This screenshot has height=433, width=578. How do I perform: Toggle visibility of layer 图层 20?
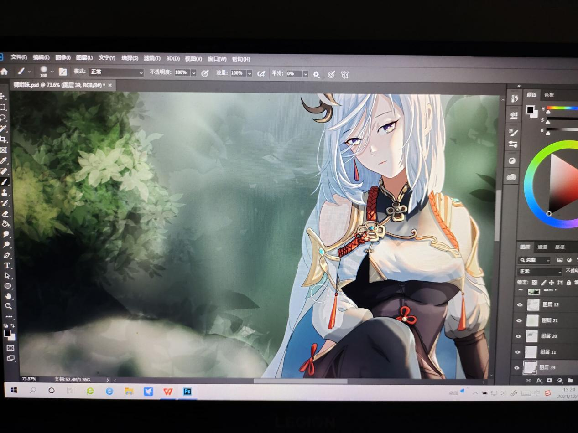coord(518,336)
